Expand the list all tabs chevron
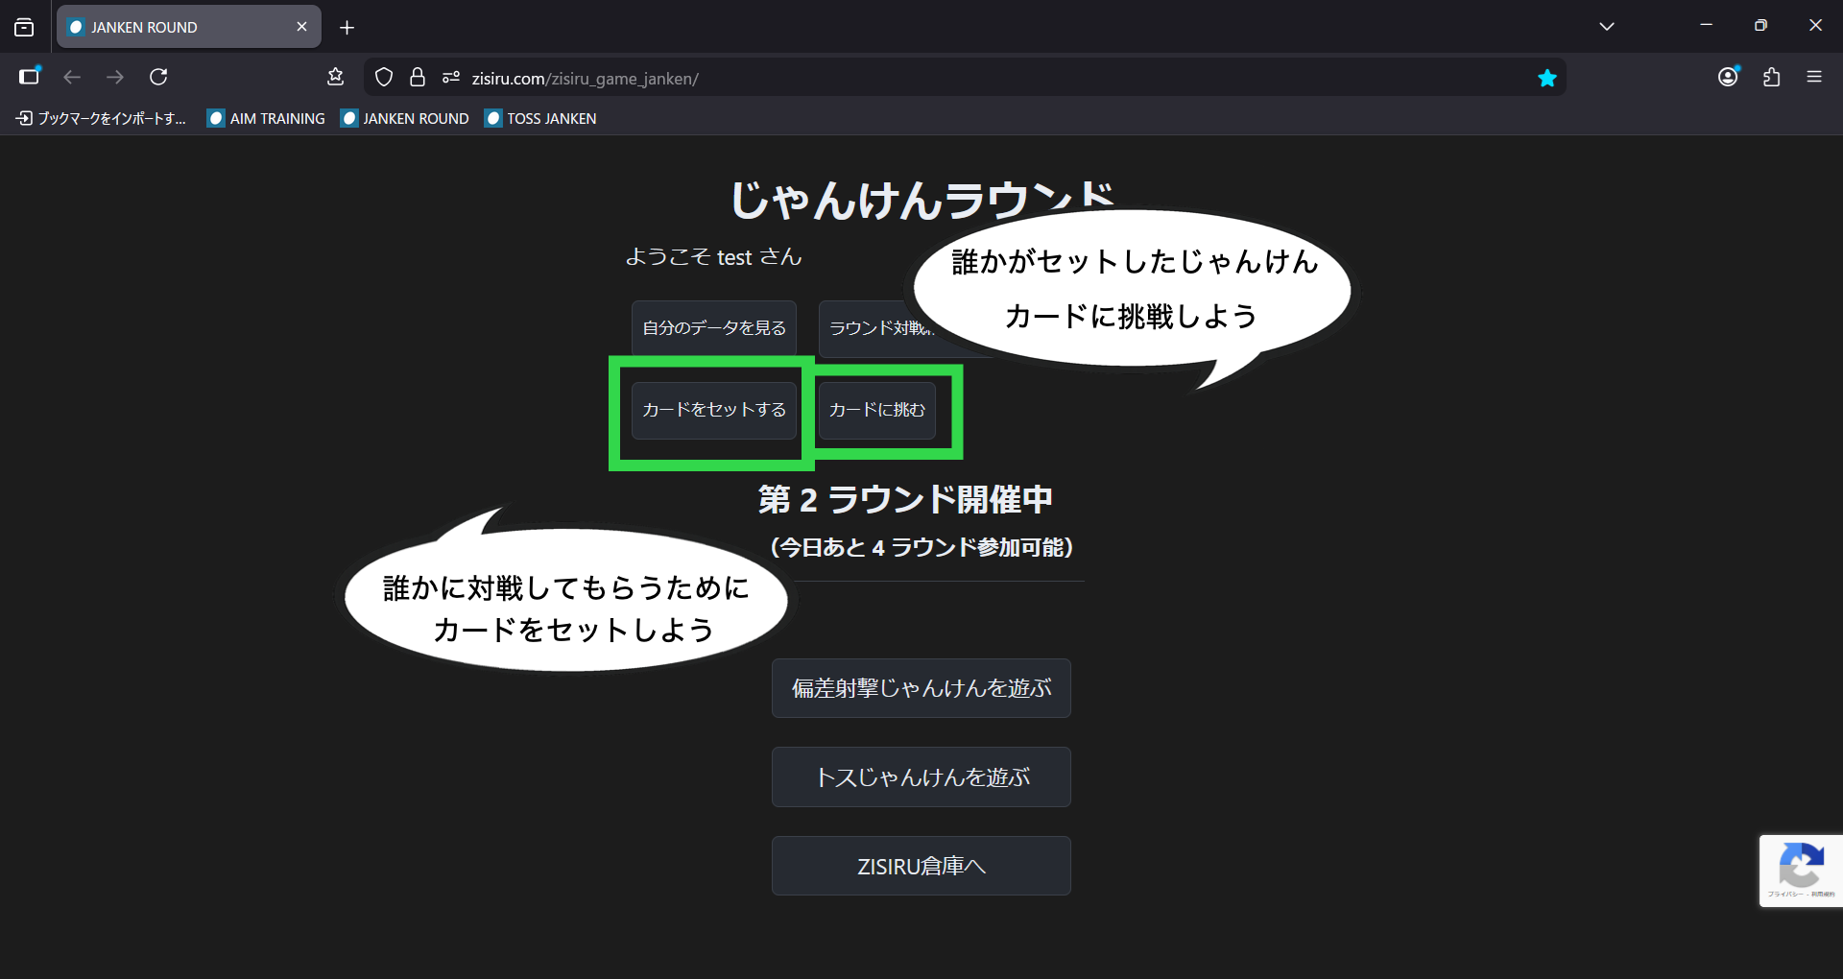Image resolution: width=1843 pixels, height=979 pixels. click(1607, 27)
